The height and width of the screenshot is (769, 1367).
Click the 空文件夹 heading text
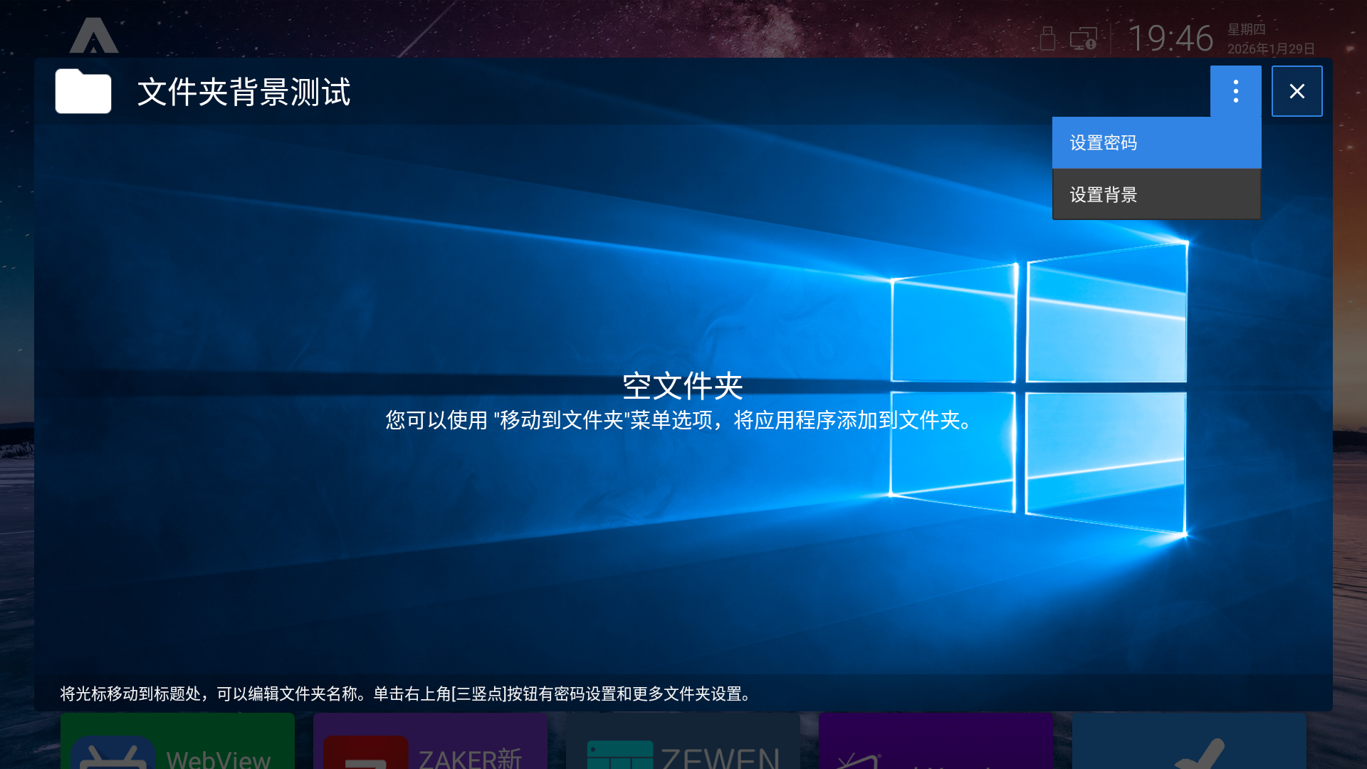(x=682, y=386)
